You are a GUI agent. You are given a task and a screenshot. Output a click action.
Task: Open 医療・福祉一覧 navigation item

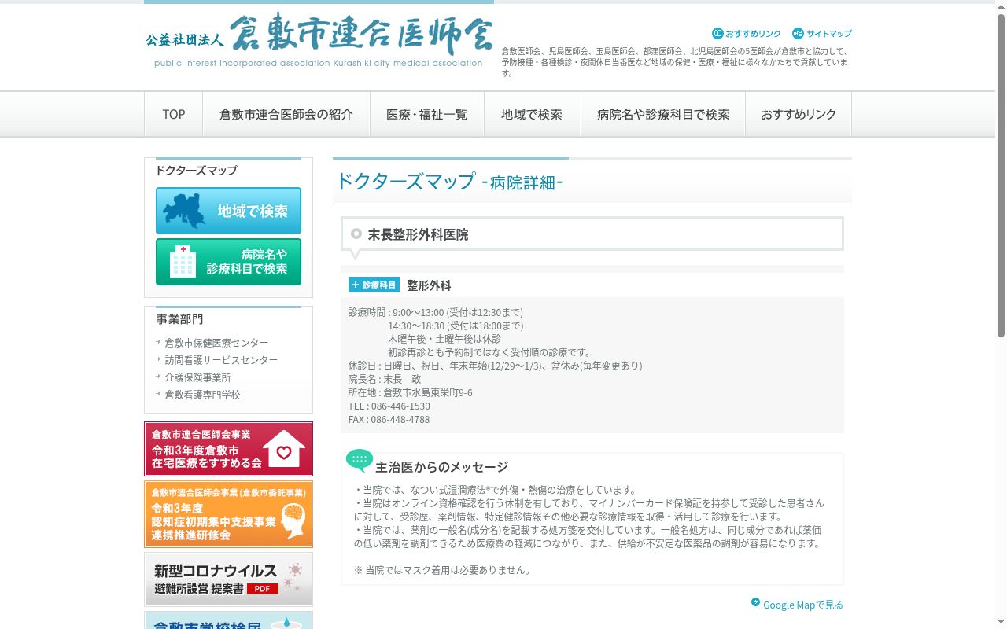tap(427, 114)
